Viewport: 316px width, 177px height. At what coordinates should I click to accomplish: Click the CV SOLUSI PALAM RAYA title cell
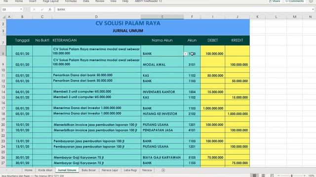[128, 23]
